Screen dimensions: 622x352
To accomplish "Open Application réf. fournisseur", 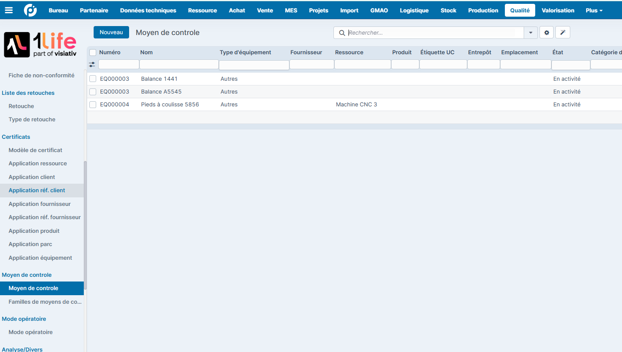I will [44, 217].
